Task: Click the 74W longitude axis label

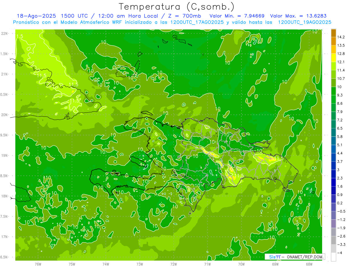Action: [x=106, y=264]
